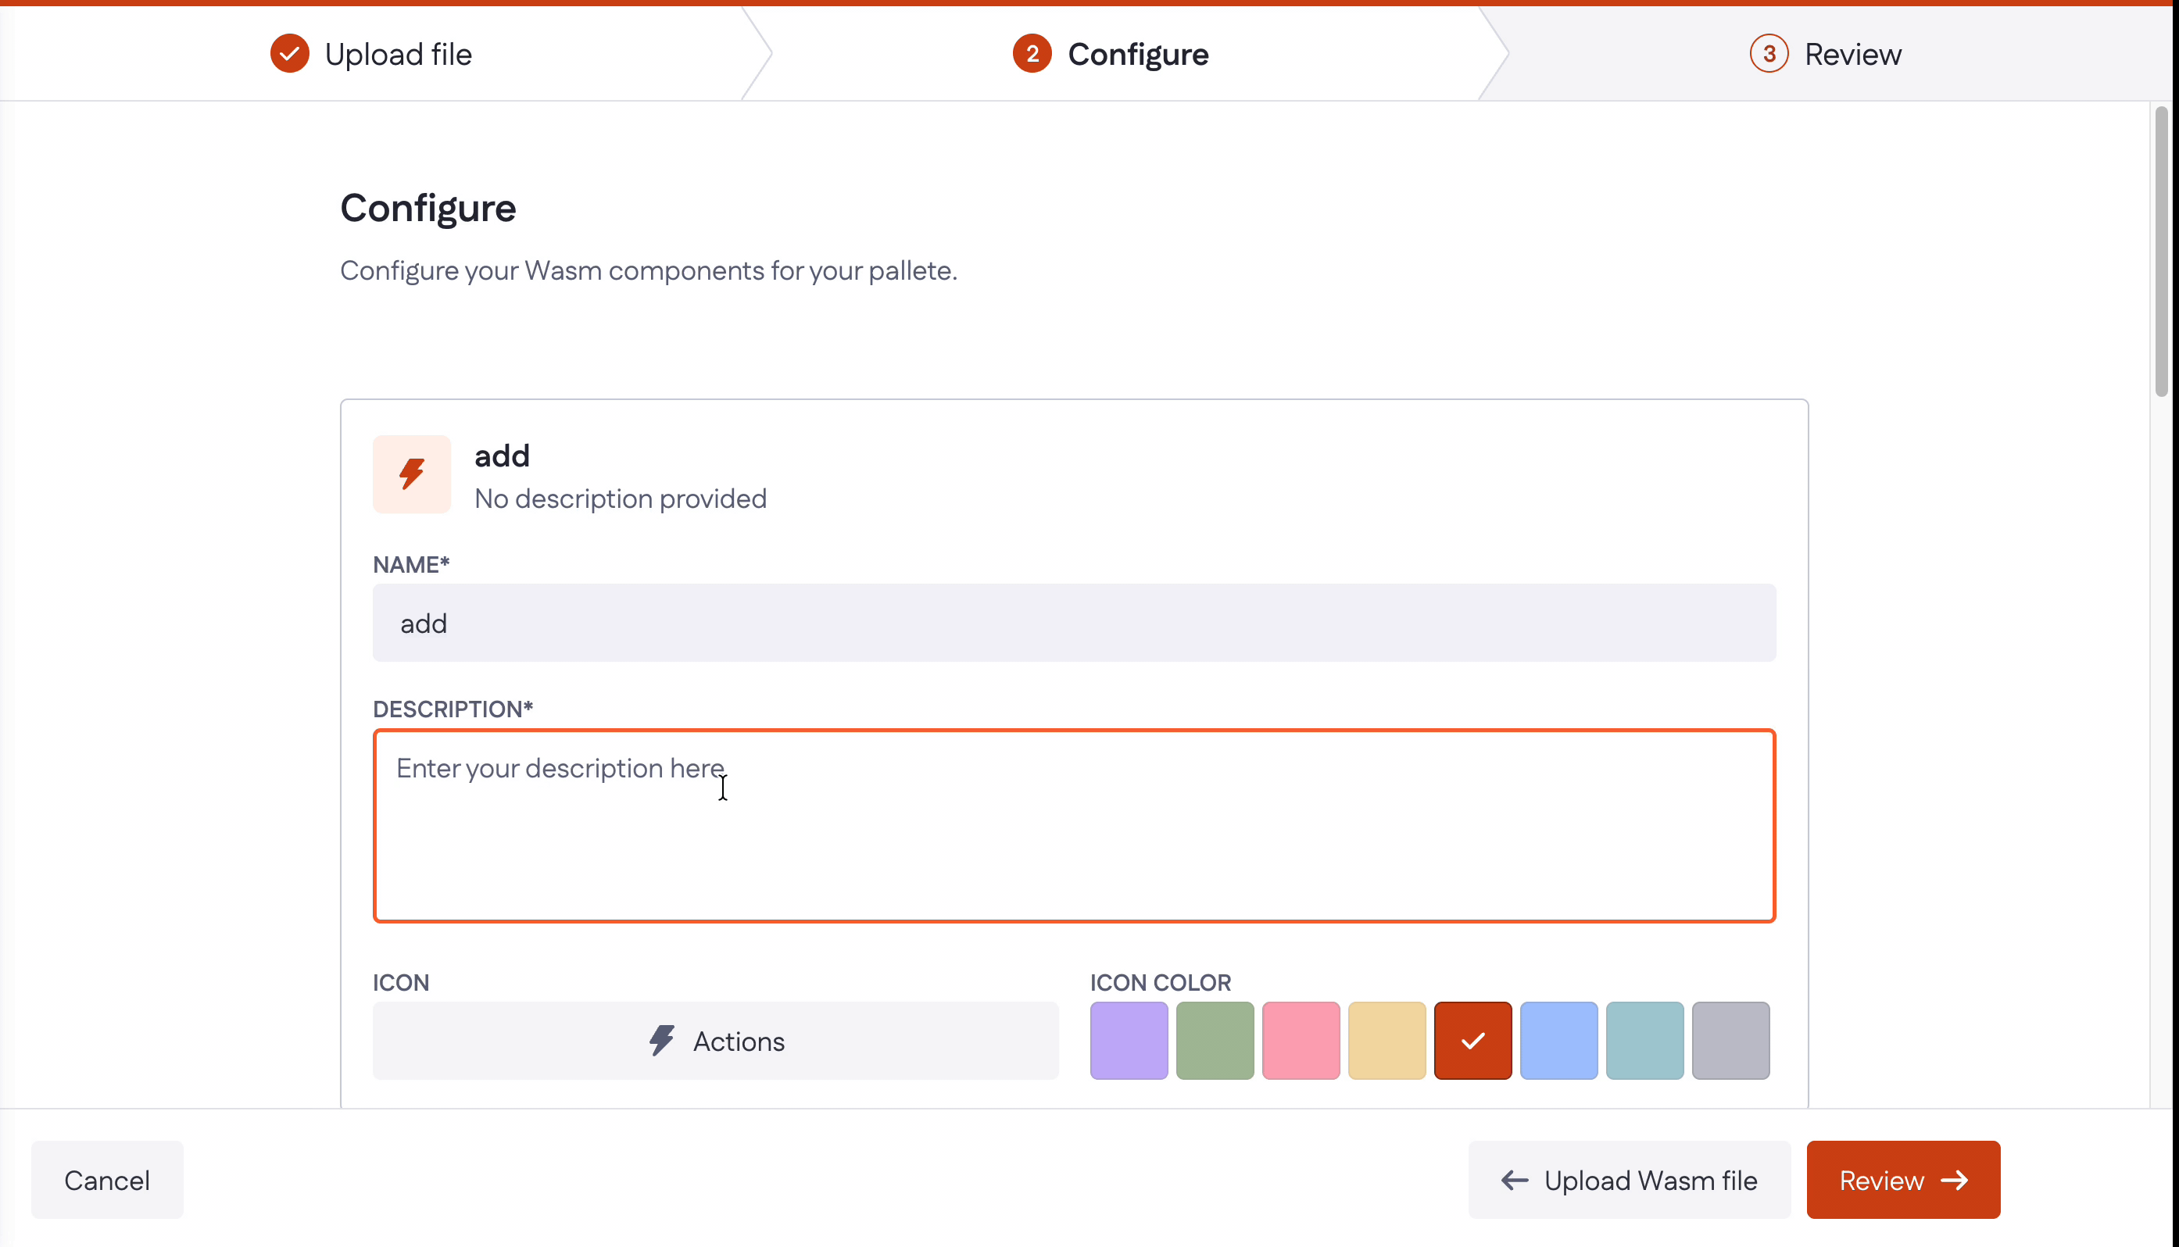Pick the gray icon color swatch

coord(1730,1041)
